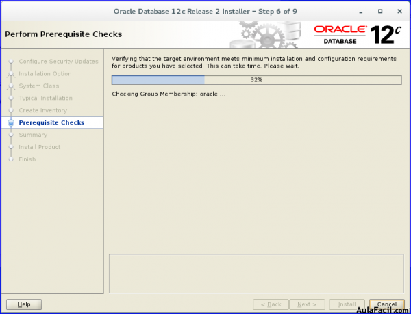Click the greyed-out Back button
Viewport: 411px width, 314px height.
[x=271, y=304]
